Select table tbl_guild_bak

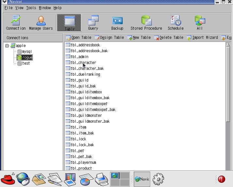pyautogui.click(x=81, y=86)
